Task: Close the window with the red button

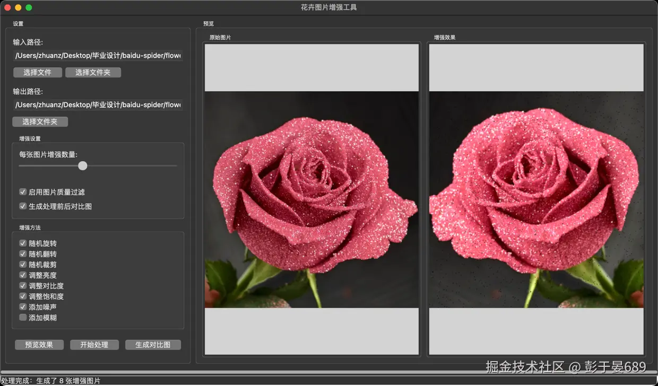Action: (7, 7)
